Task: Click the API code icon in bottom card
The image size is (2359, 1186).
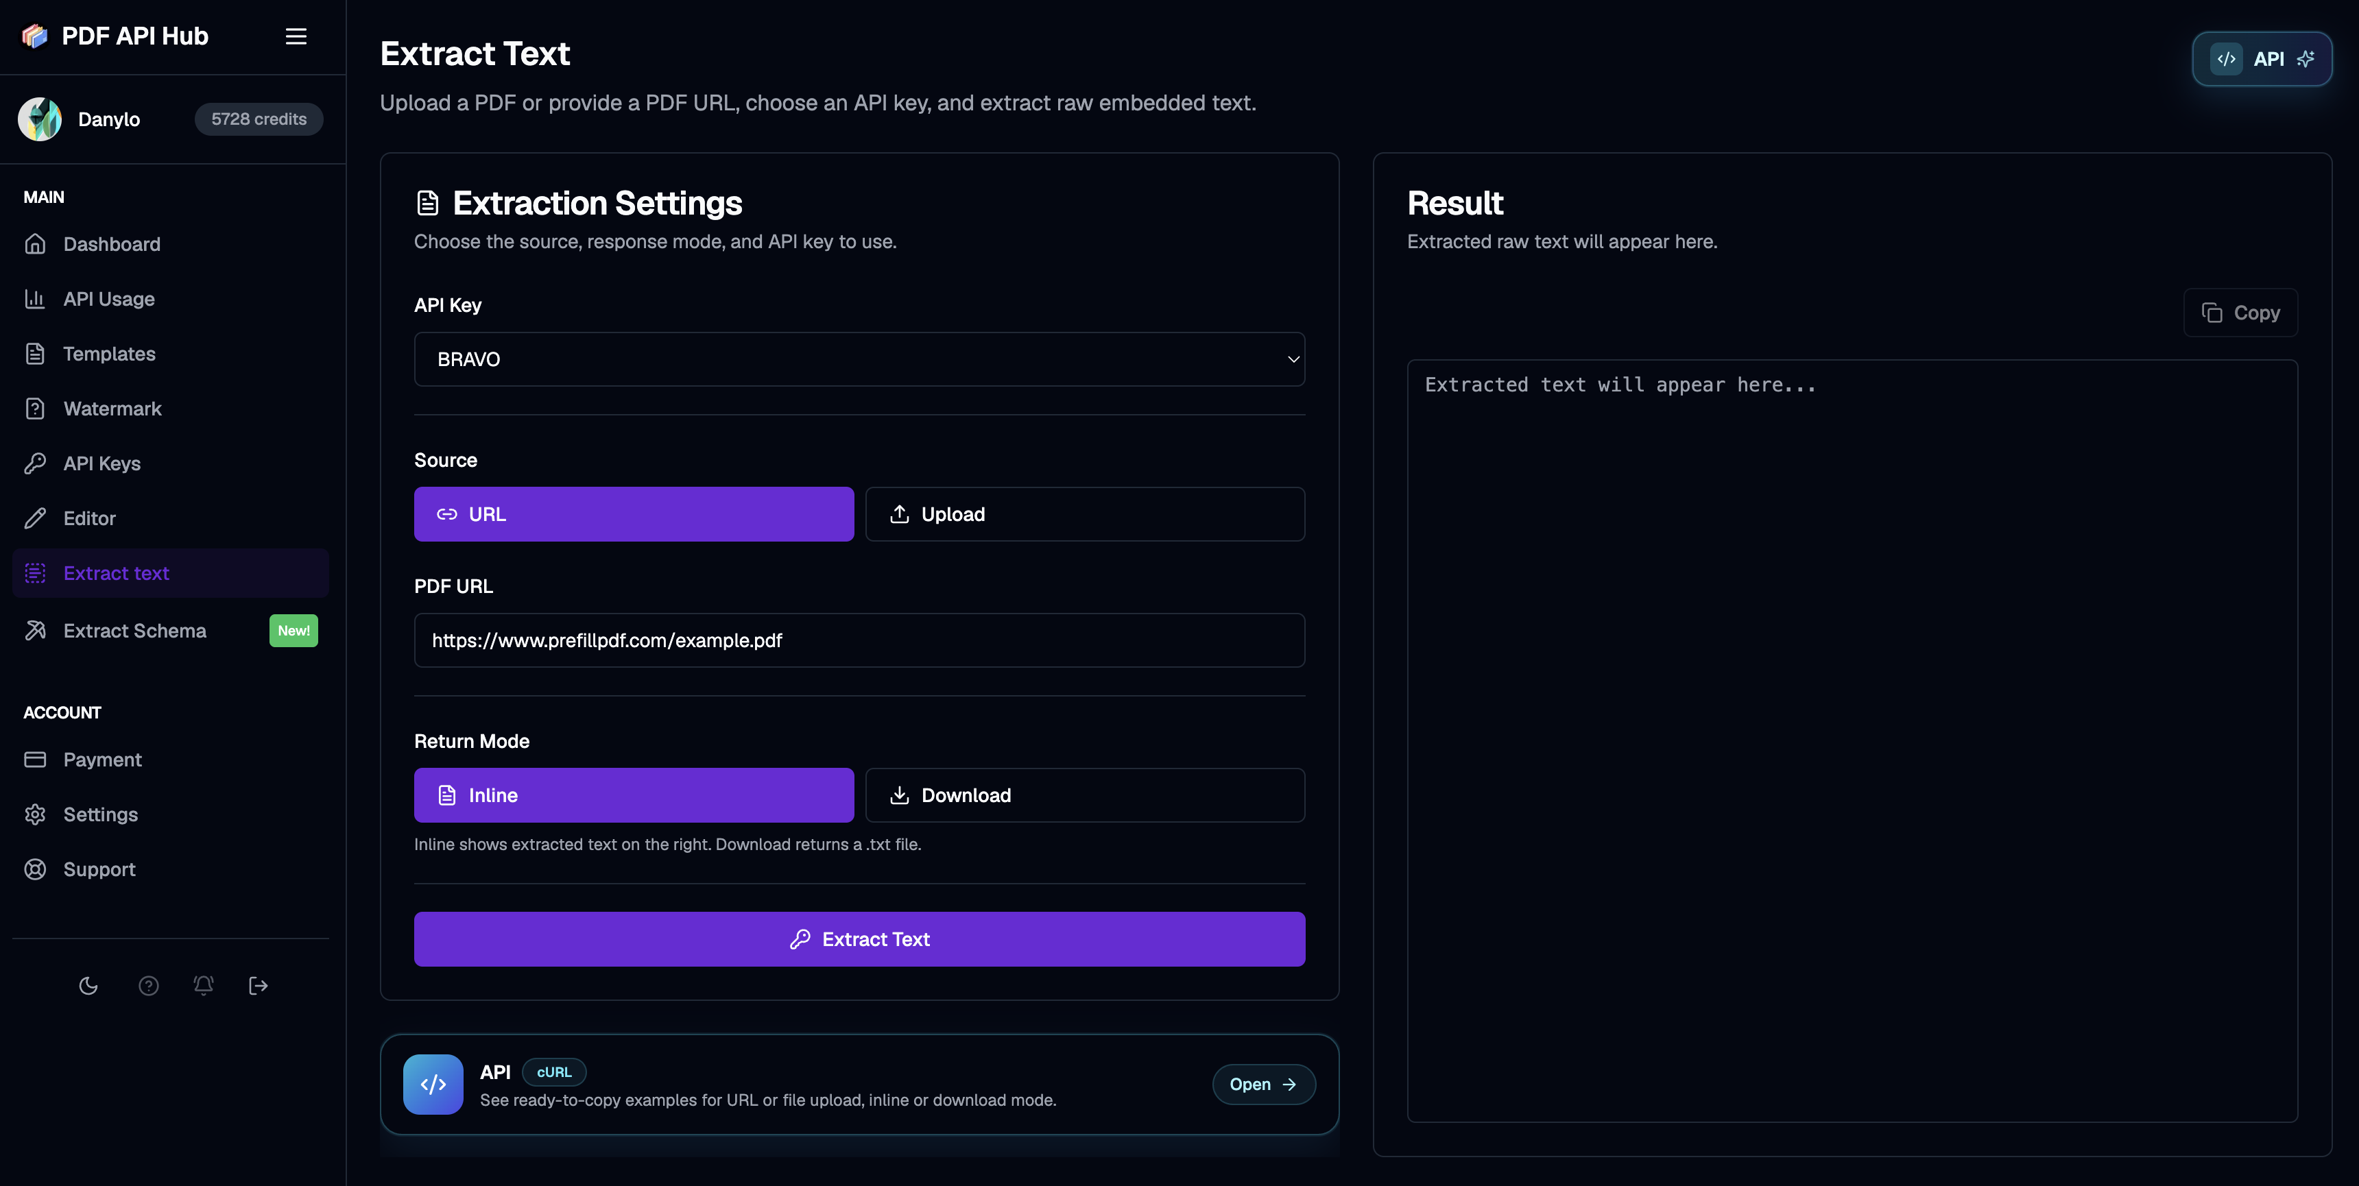Action: pyautogui.click(x=433, y=1085)
